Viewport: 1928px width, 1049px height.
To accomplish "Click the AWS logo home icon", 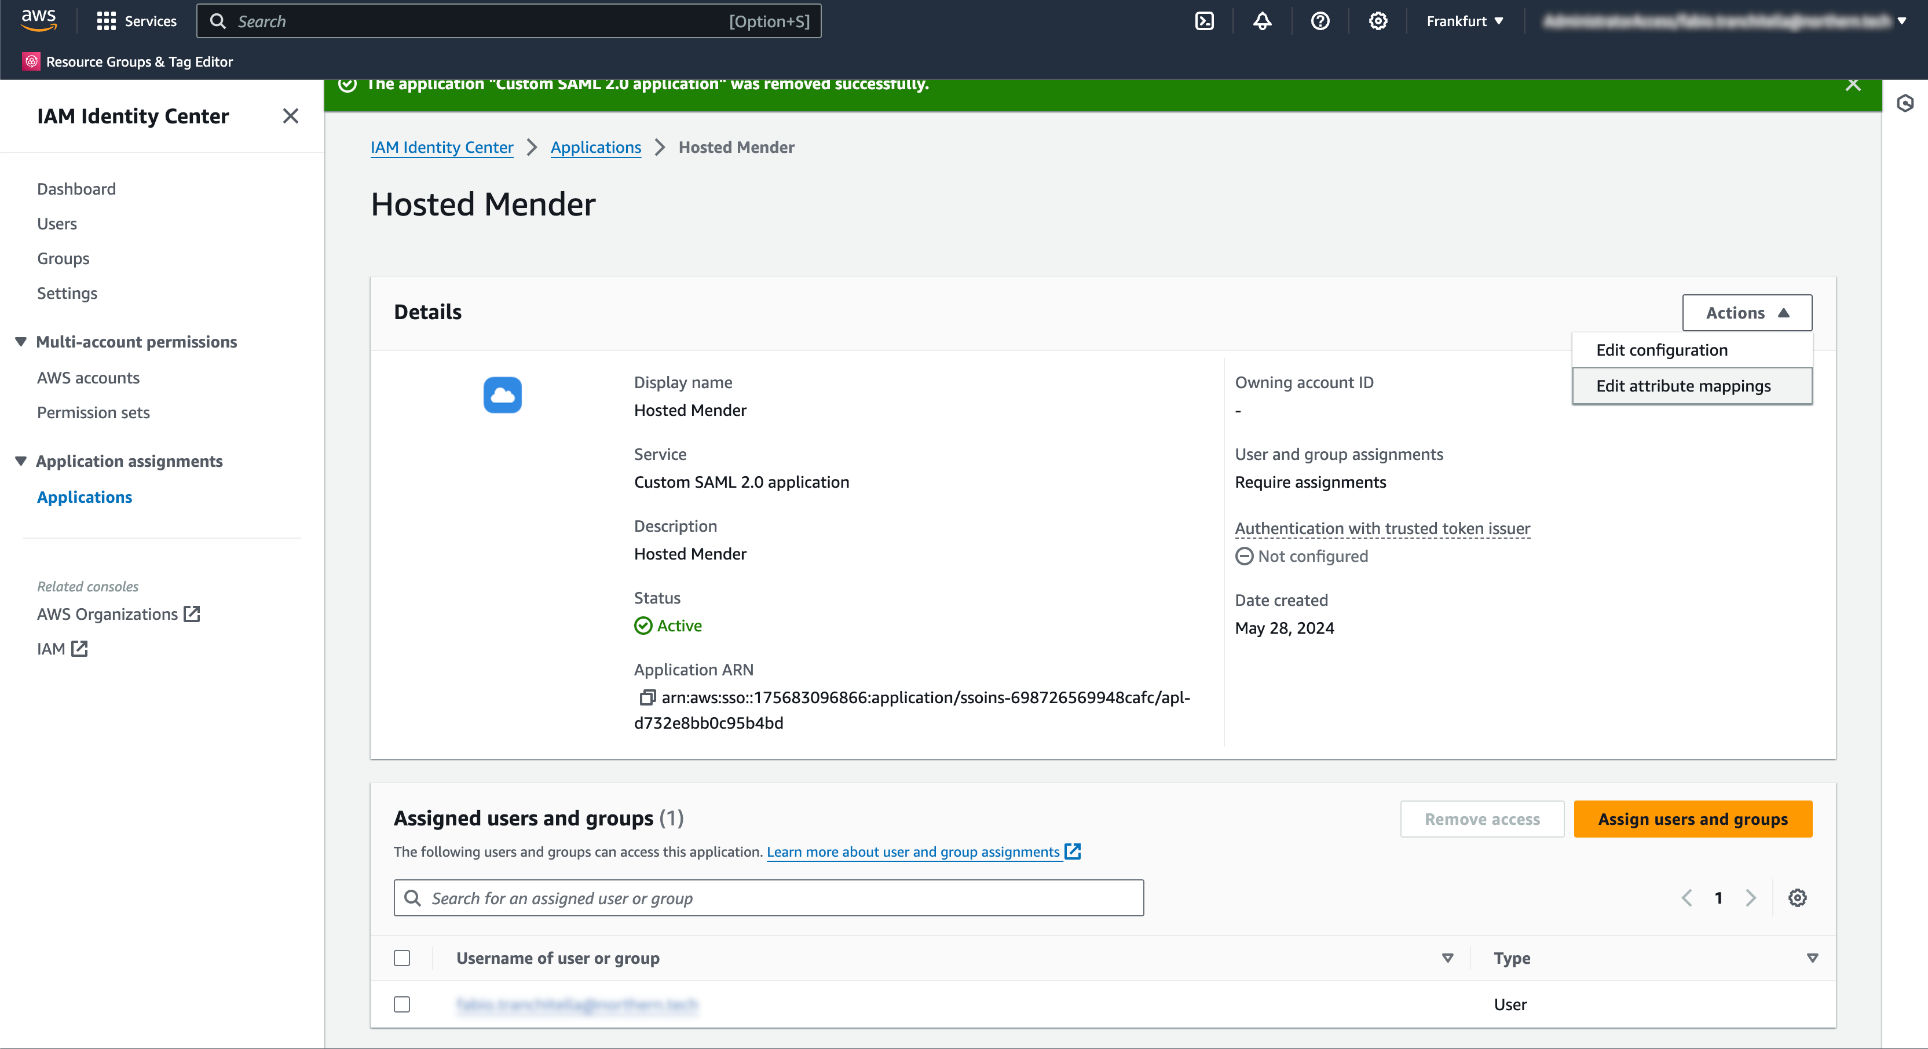I will click(39, 20).
